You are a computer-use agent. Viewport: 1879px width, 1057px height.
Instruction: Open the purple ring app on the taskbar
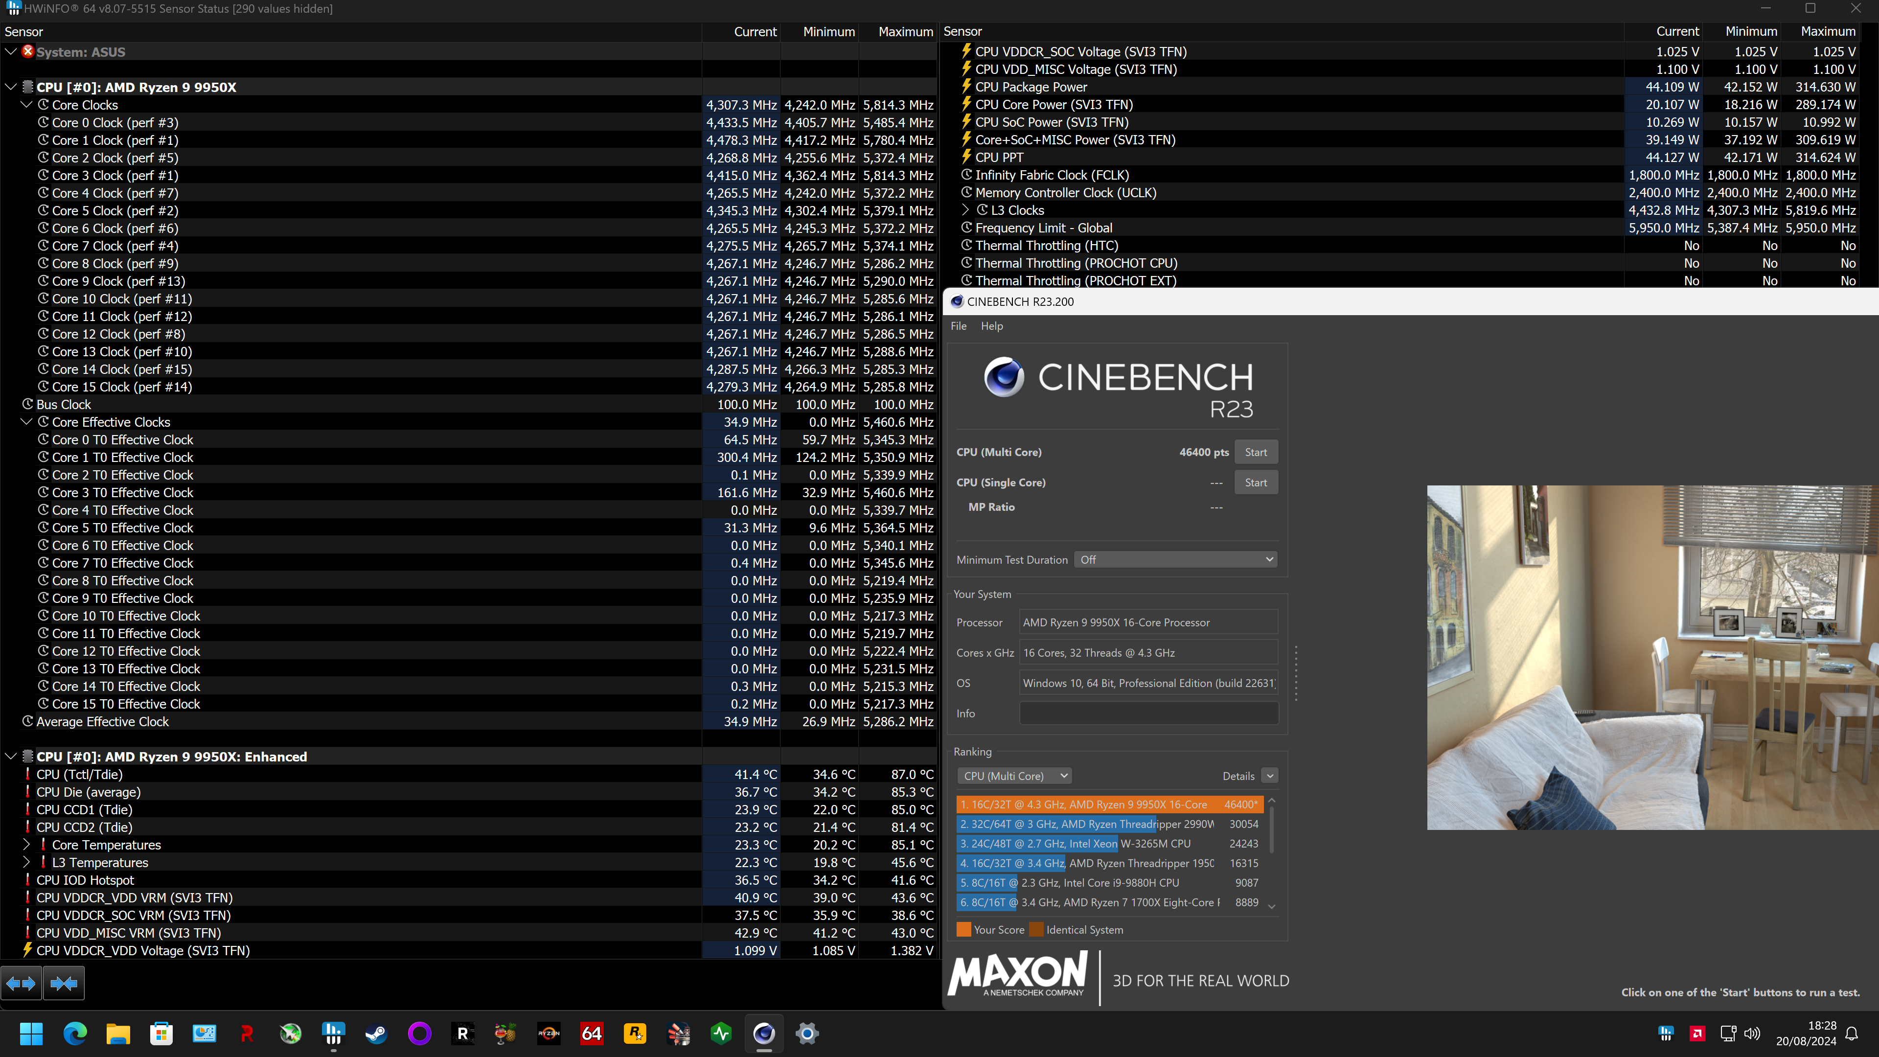pos(419,1033)
